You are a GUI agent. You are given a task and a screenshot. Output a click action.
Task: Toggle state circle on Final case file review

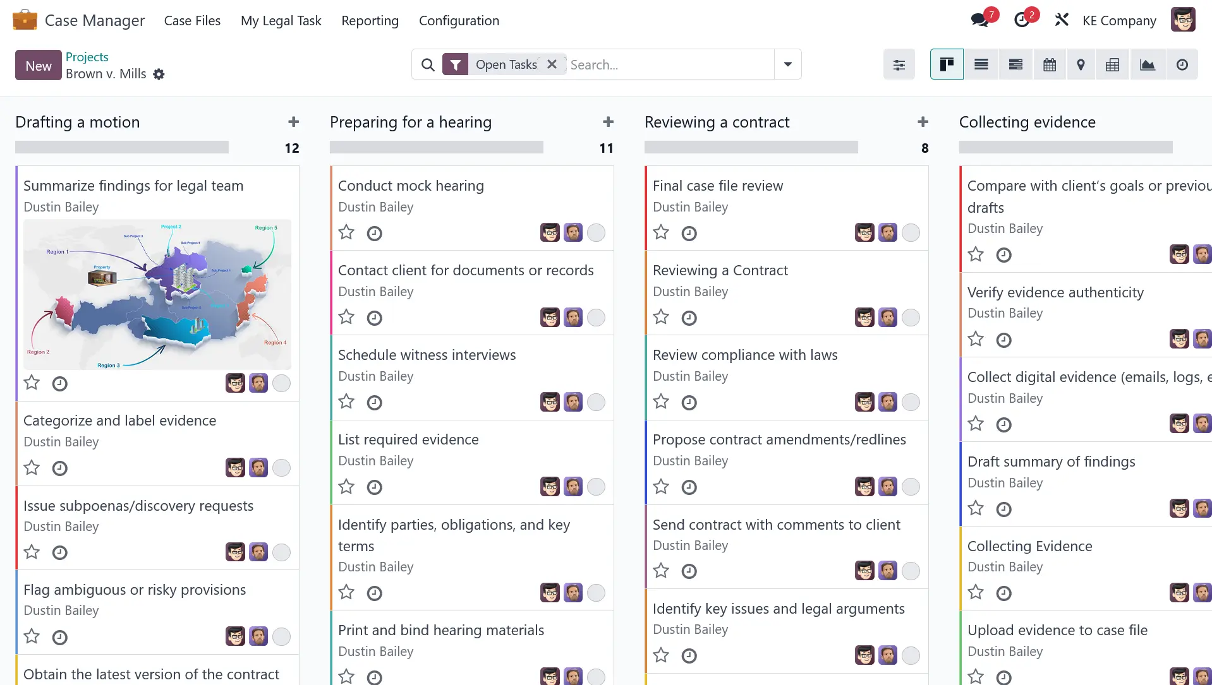click(911, 233)
